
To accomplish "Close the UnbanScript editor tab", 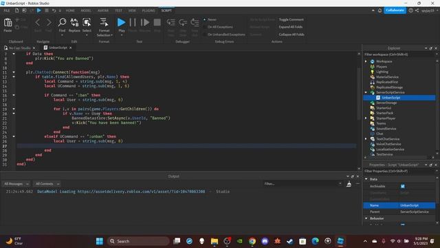I will click(70, 48).
